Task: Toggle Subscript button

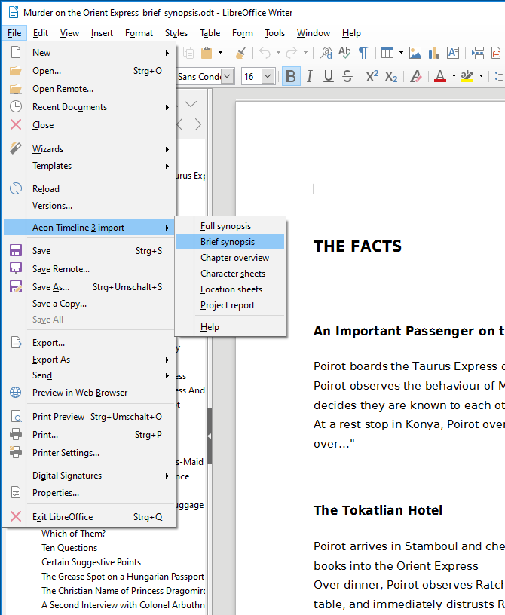Action: 391,76
